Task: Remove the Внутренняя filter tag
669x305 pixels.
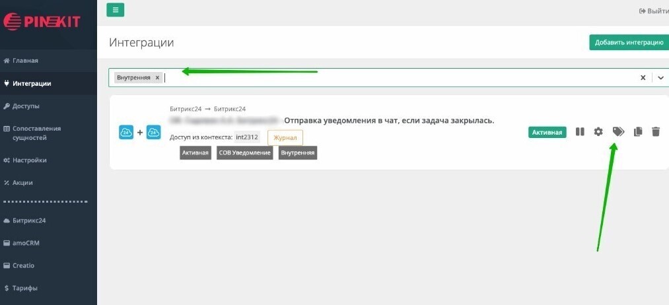Action: [157, 77]
